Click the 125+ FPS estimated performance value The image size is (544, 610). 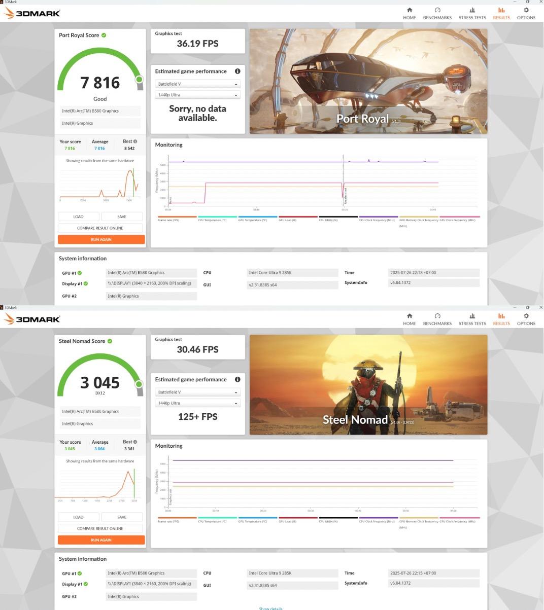coord(197,417)
